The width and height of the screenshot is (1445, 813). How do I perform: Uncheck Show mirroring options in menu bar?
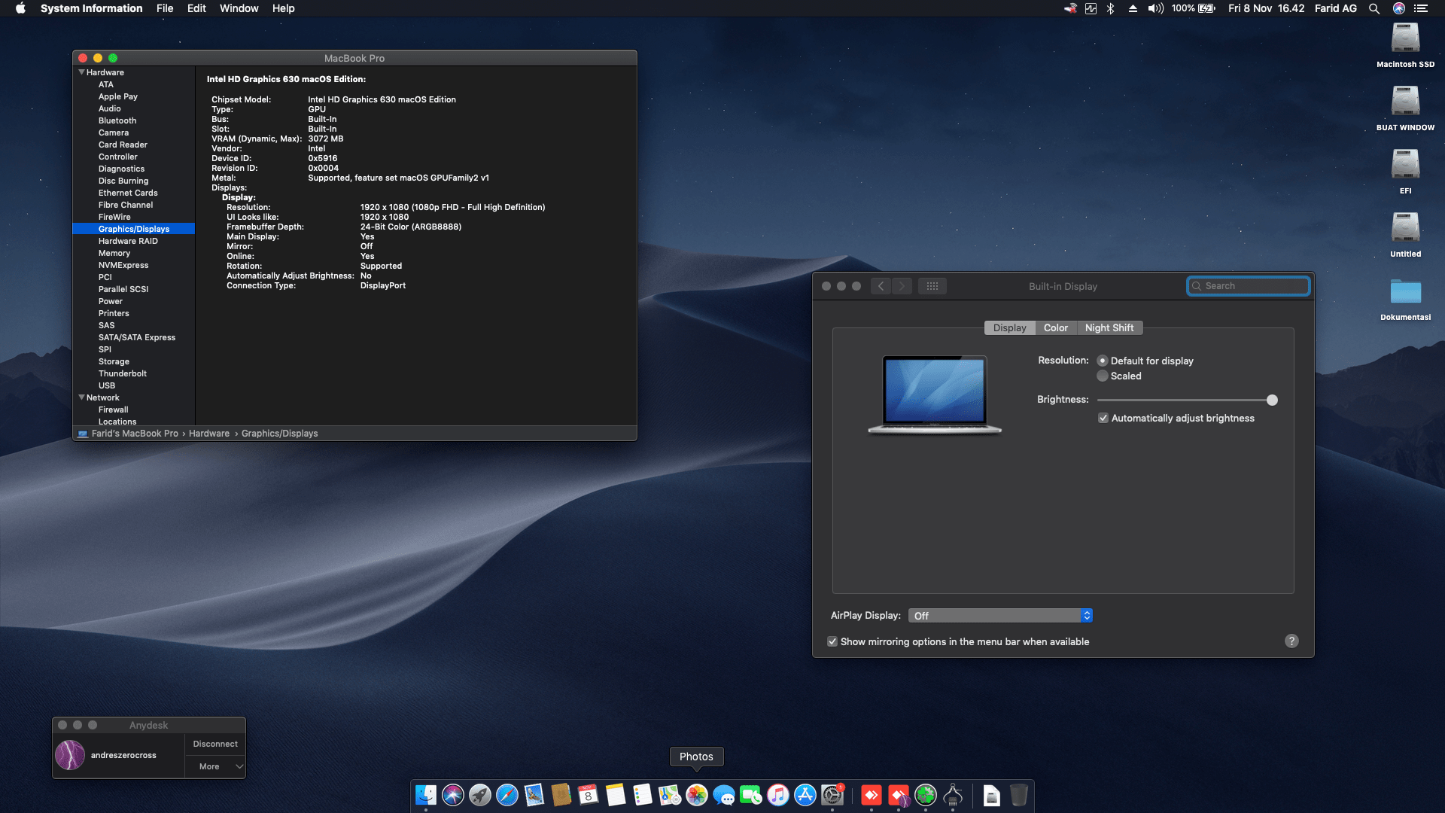[x=832, y=641]
